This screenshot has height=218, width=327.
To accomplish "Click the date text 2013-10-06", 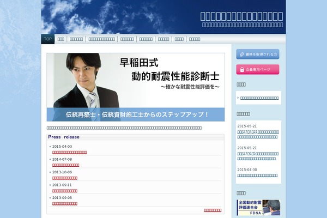I will click(x=62, y=172).
